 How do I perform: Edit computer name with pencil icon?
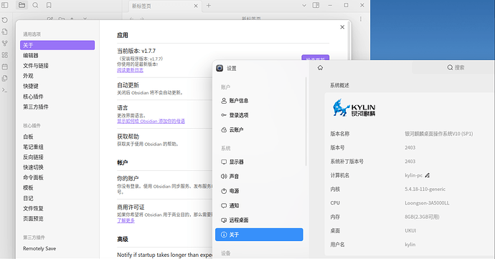(427, 175)
